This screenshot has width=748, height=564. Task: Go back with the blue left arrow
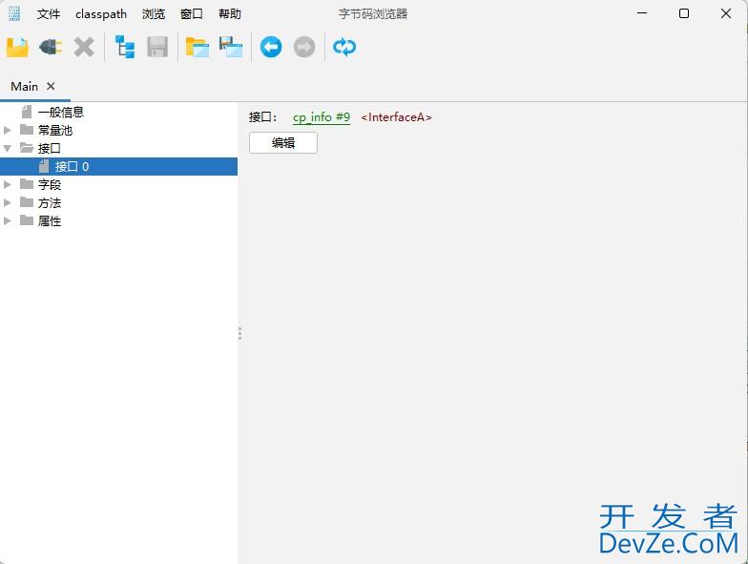pyautogui.click(x=271, y=47)
